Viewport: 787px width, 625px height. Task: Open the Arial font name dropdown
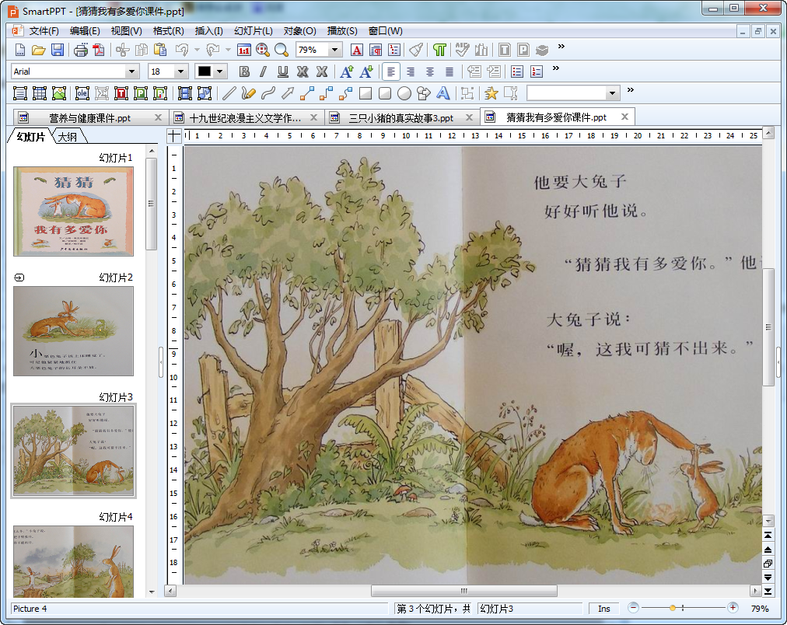tap(131, 72)
